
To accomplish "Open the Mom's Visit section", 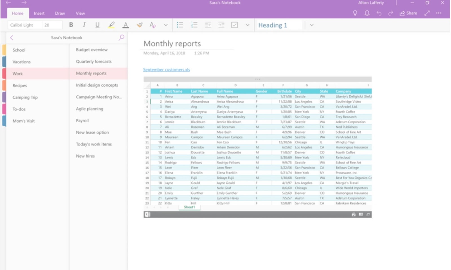I will click(x=38, y=121).
